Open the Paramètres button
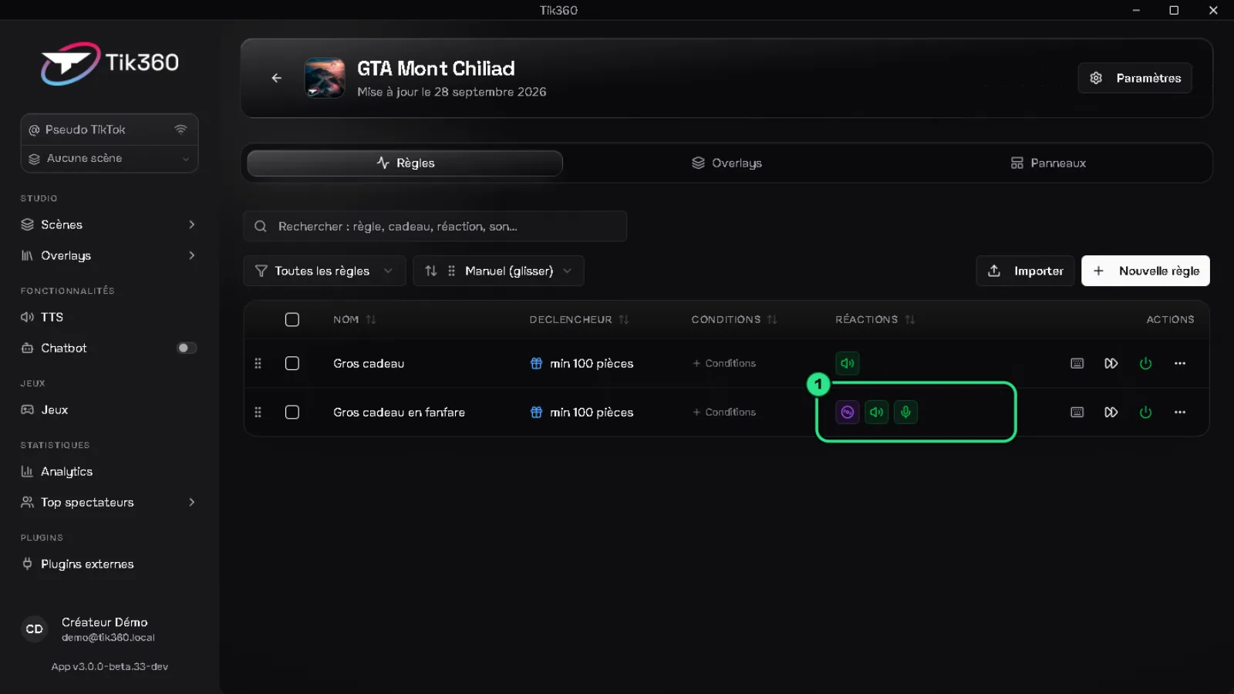Viewport: 1234px width, 694px height. point(1135,78)
